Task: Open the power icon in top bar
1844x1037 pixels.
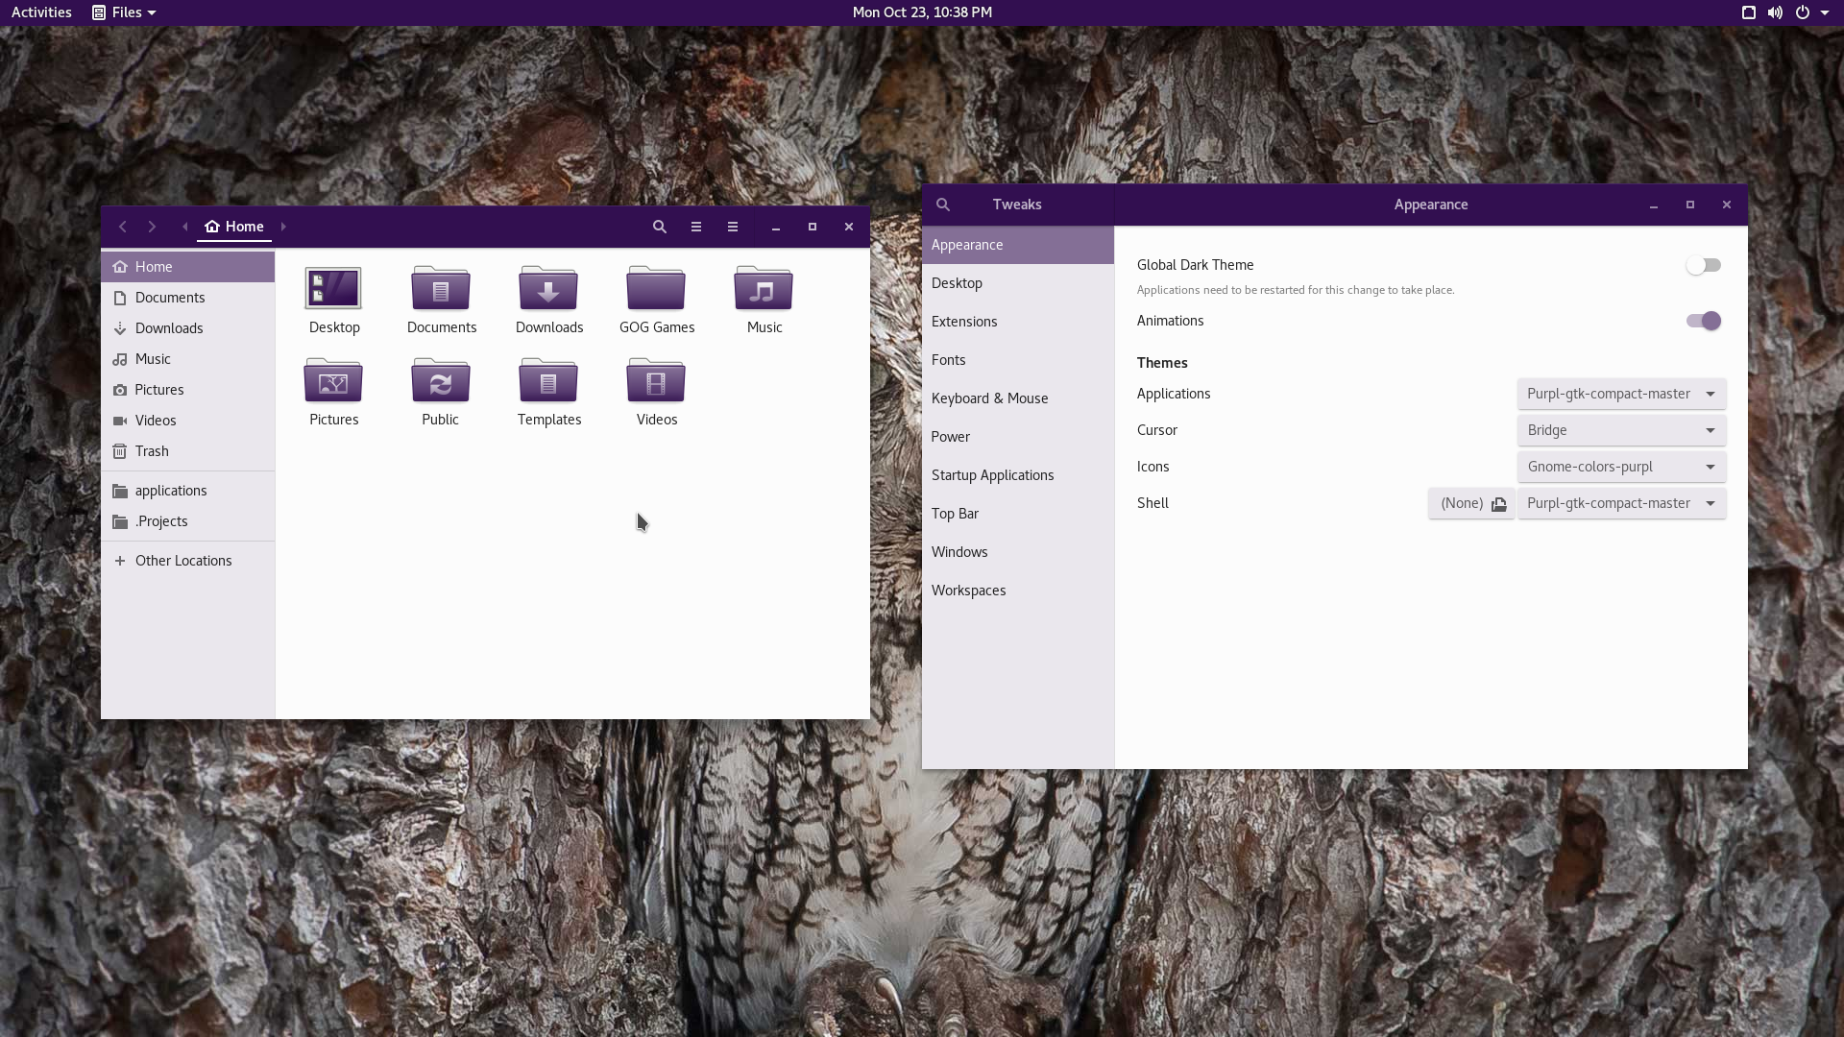Action: click(x=1803, y=12)
